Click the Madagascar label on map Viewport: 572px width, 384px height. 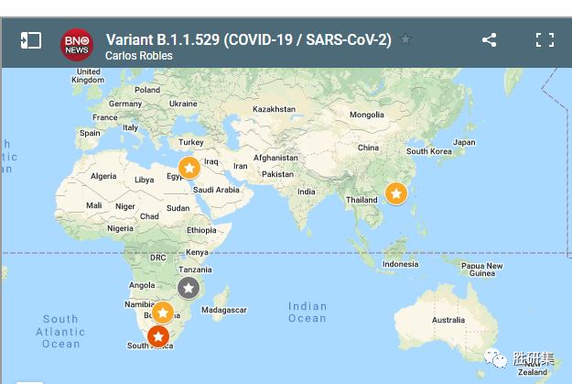pyautogui.click(x=224, y=310)
